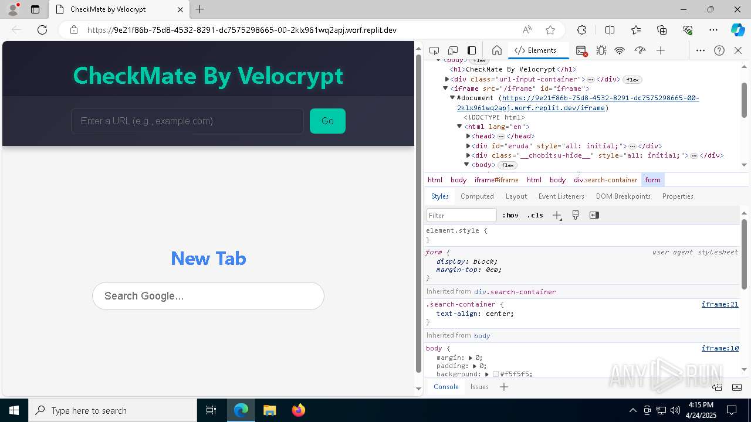Viewport: 751px width, 422px height.
Task: Open Firefox from the taskbar
Action: coord(298,410)
